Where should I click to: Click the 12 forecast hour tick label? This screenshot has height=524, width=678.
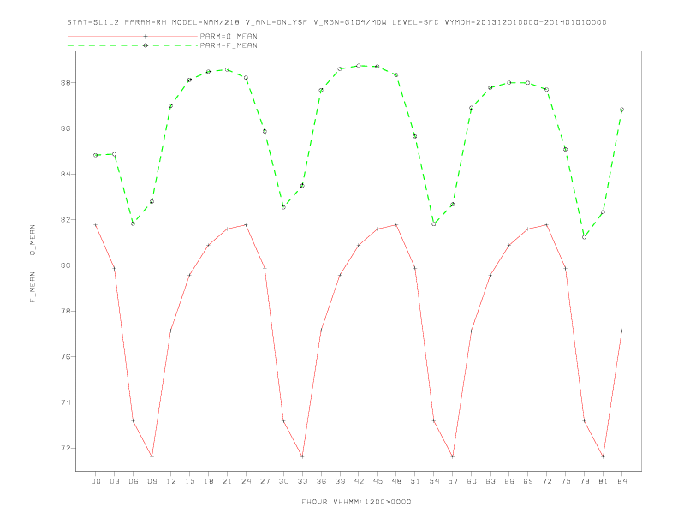coord(171,481)
